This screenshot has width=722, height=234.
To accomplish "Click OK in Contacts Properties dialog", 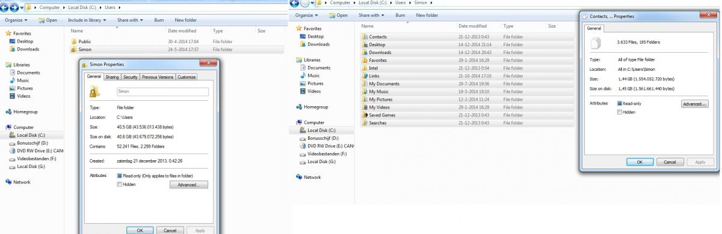I will tap(640, 162).
